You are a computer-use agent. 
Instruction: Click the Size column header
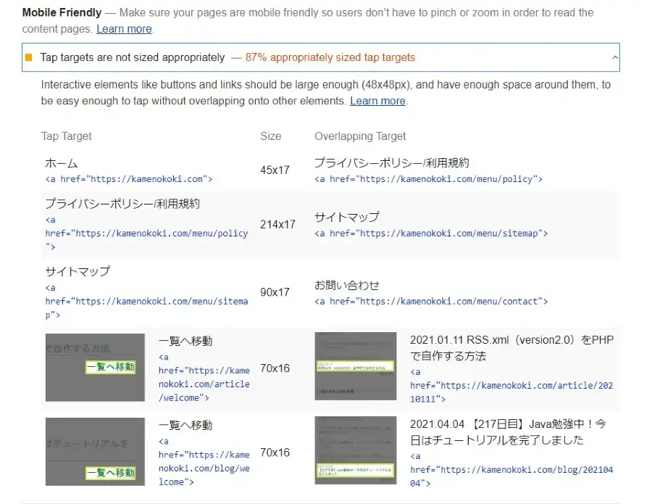click(270, 136)
